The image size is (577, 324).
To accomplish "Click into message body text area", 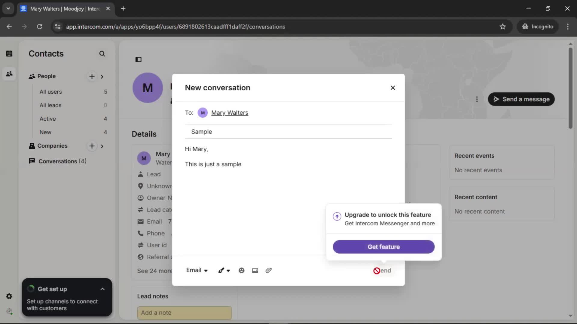I will (x=288, y=198).
